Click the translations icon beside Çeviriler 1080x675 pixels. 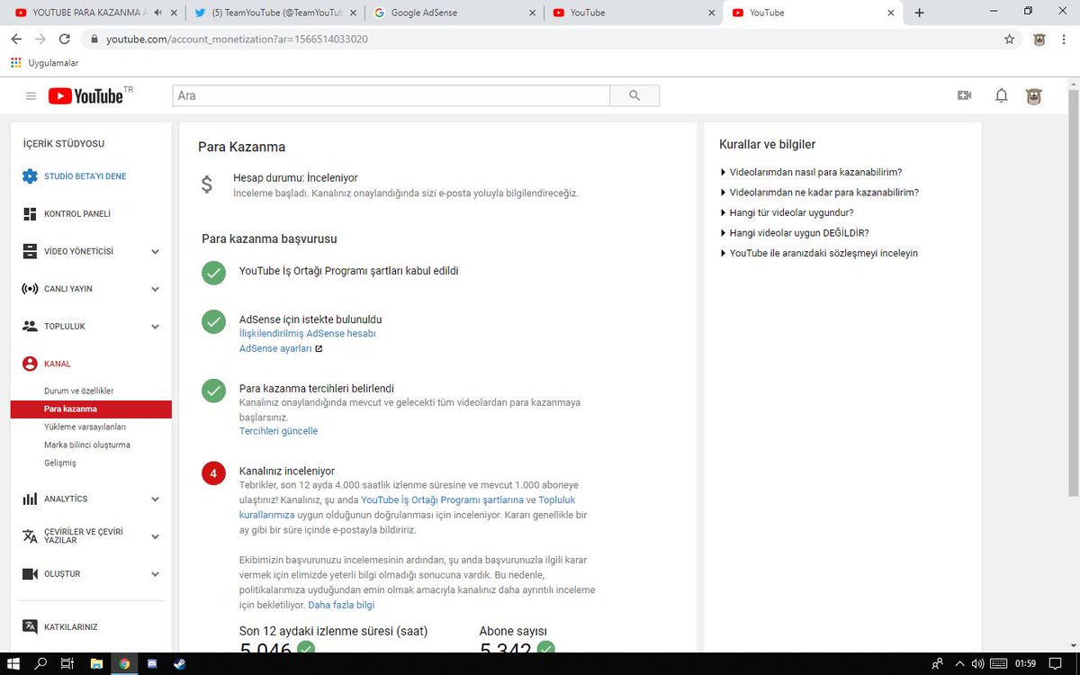click(30, 535)
